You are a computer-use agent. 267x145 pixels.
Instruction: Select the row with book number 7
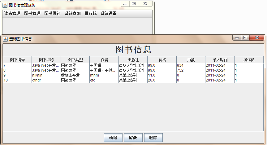click(133, 65)
